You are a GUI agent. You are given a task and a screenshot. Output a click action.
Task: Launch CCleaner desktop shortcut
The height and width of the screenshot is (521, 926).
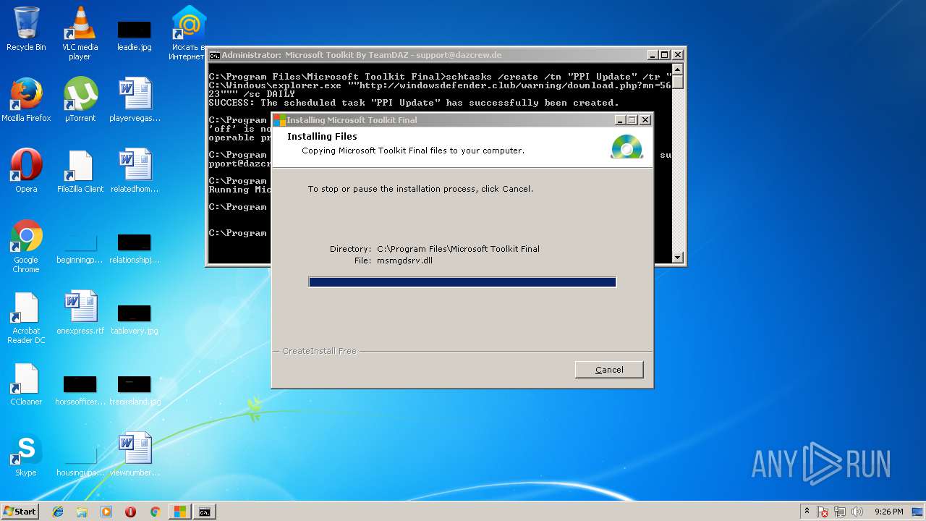tap(26, 384)
